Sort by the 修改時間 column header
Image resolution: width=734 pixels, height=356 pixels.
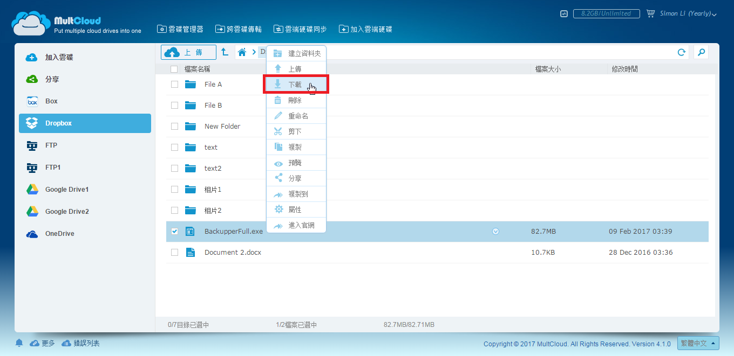(625, 69)
